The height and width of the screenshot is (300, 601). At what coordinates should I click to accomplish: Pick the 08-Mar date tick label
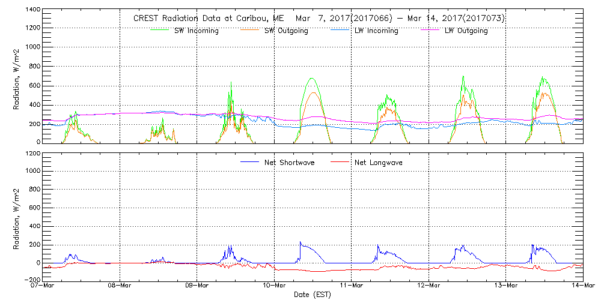120,285
